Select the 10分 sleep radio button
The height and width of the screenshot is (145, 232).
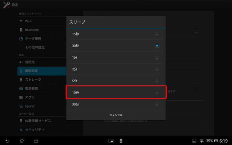157,93
